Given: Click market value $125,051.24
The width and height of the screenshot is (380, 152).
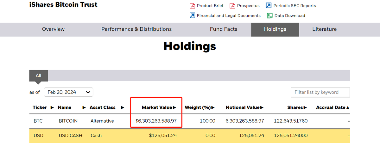Looking at the screenshot, I should click(x=163, y=136).
